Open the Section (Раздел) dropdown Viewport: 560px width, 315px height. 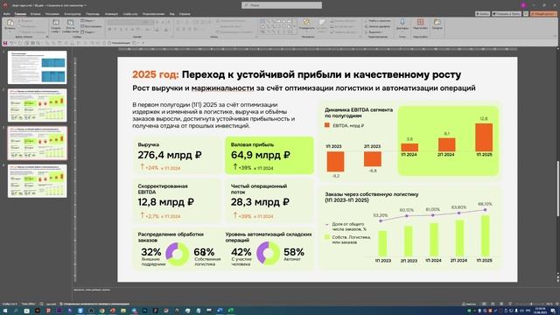point(87,31)
